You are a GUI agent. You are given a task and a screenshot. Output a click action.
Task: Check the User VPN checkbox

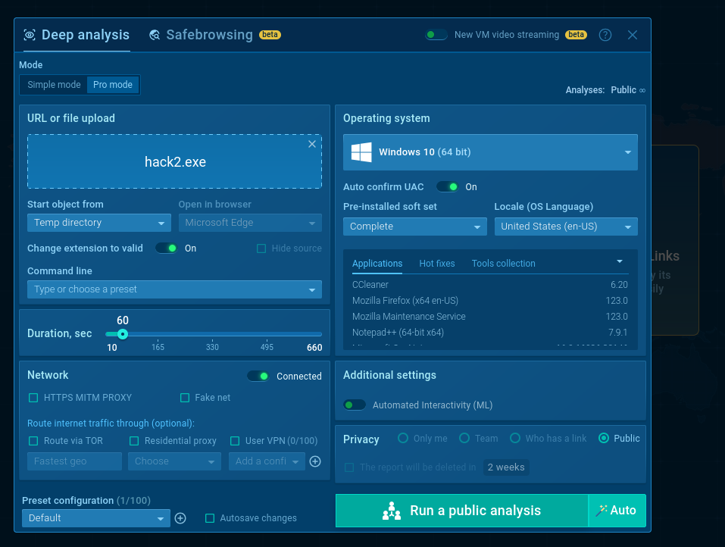click(x=235, y=441)
